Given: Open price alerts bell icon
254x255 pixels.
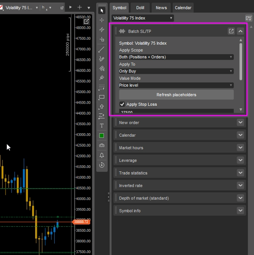Looking at the screenshot, I should [x=102, y=155].
